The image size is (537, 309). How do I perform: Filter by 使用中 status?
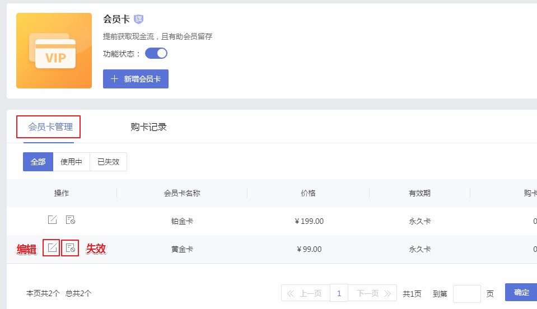71,162
